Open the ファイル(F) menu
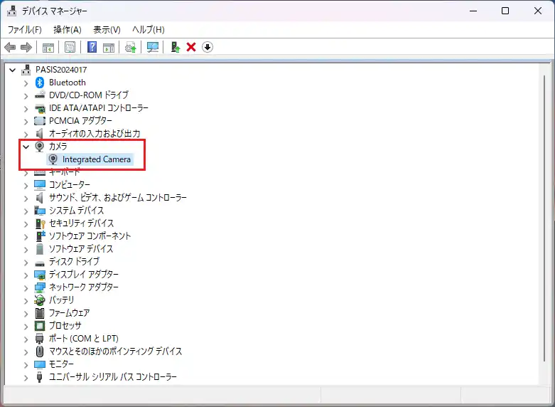Image resolution: width=555 pixels, height=407 pixels. click(25, 30)
